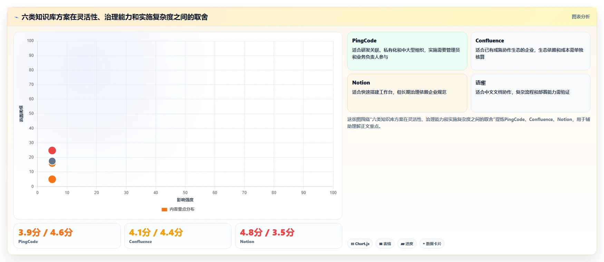Click the 4.8分 / 3.5分 score value
Screen dimensions: 604x262
click(x=267, y=232)
